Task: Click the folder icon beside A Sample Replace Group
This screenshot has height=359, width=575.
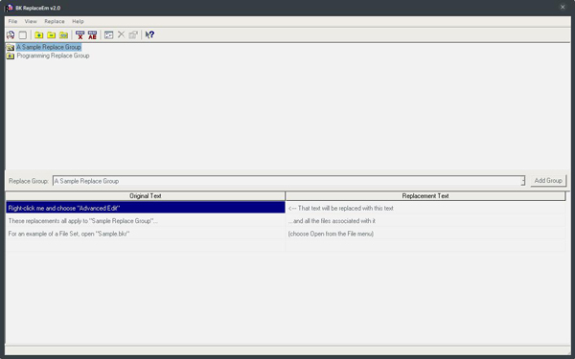Action: pos(11,47)
